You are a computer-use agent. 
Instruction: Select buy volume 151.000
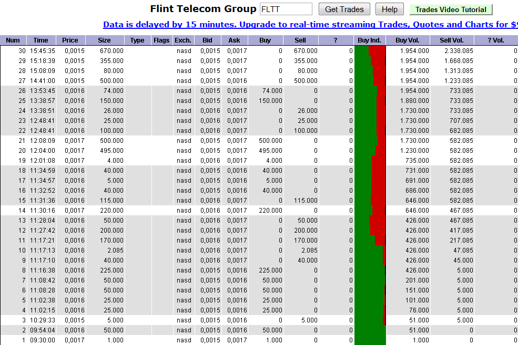coord(417,290)
